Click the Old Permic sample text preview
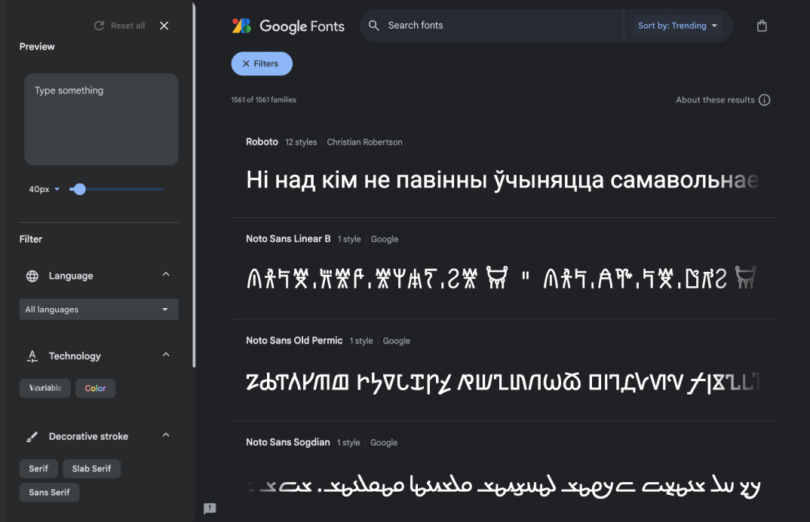Screen dimensions: 810x522 (x=502, y=382)
